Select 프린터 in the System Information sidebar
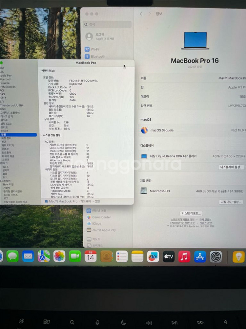The height and width of the screenshot is (329, 246). pos(6,160)
